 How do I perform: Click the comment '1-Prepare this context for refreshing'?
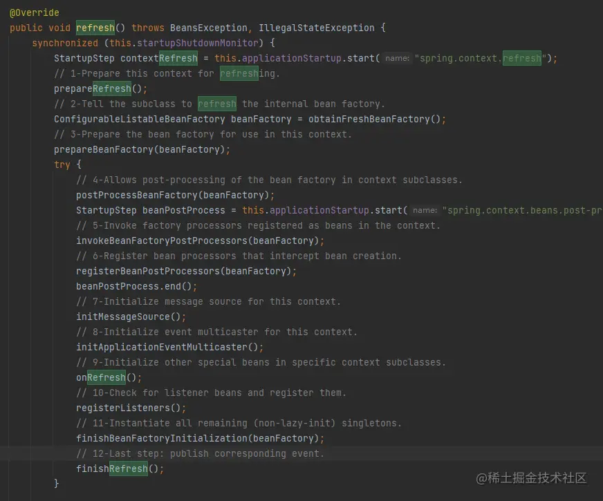click(x=167, y=73)
